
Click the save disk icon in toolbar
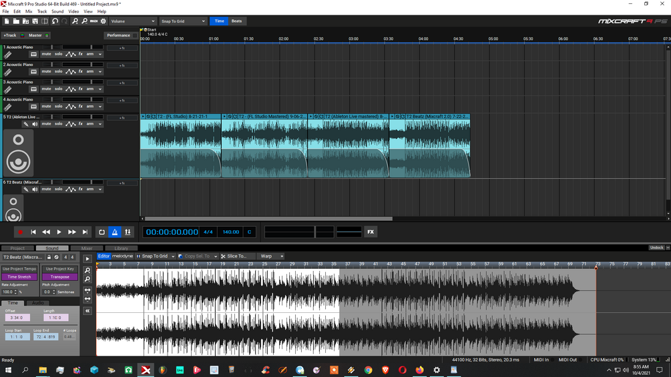point(35,21)
